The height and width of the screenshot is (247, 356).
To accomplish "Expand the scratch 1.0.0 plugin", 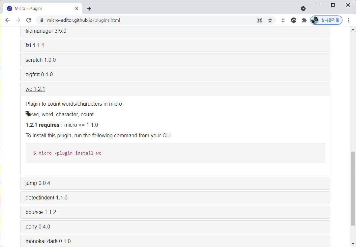I will [x=175, y=60].
